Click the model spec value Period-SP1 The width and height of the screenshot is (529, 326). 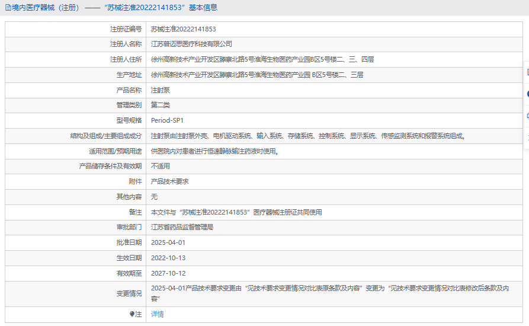point(168,120)
